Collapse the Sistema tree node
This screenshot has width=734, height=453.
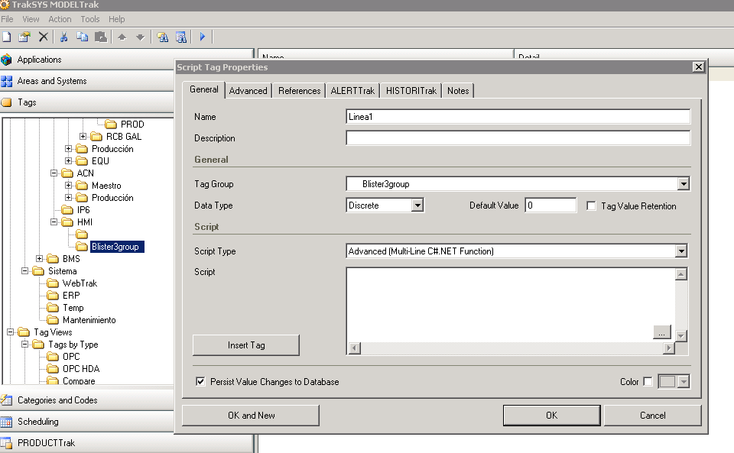(24, 271)
